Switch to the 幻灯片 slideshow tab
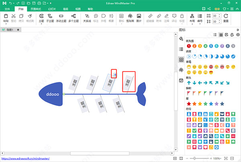This screenshot has height=162, width=241. [x=52, y=9]
